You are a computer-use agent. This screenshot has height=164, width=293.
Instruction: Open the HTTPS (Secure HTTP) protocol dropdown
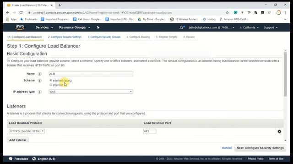(x=27, y=131)
